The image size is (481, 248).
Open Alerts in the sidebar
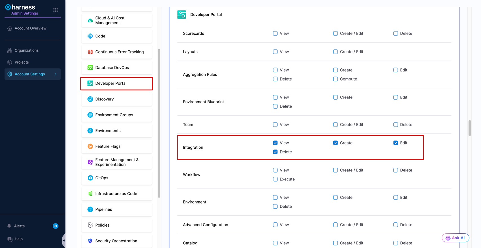coord(32,226)
